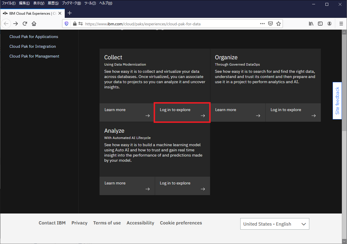Image resolution: width=347 pixels, height=244 pixels.
Task: Toggle the sidebar view icon
Action: [x=320, y=24]
